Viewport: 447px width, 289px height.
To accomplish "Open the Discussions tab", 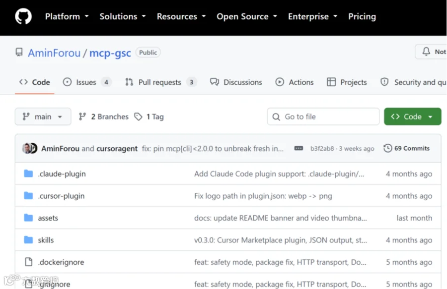I will pos(236,82).
